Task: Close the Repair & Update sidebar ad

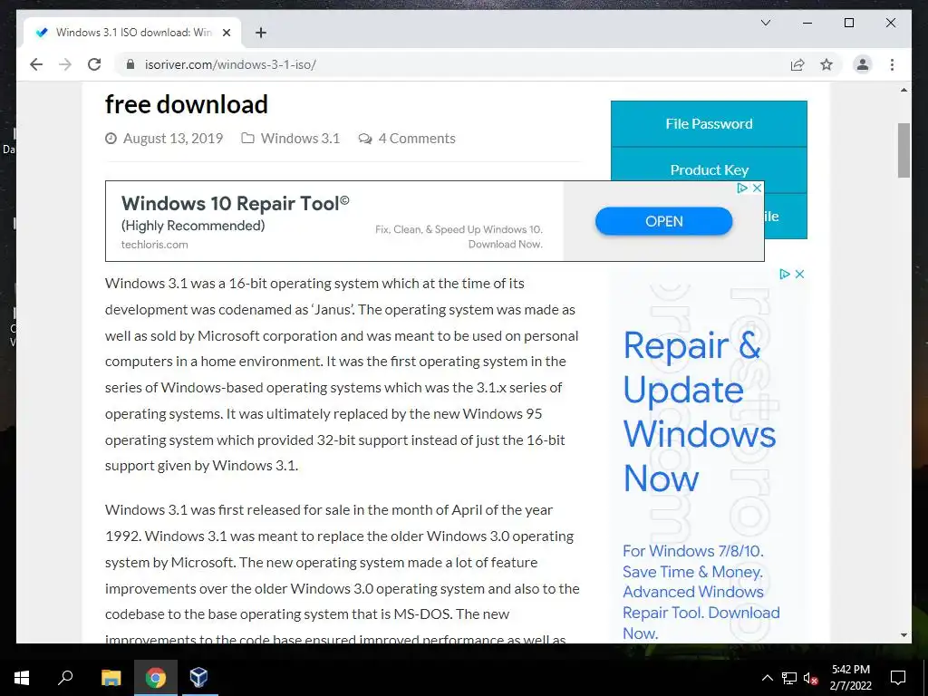Action: click(x=799, y=274)
